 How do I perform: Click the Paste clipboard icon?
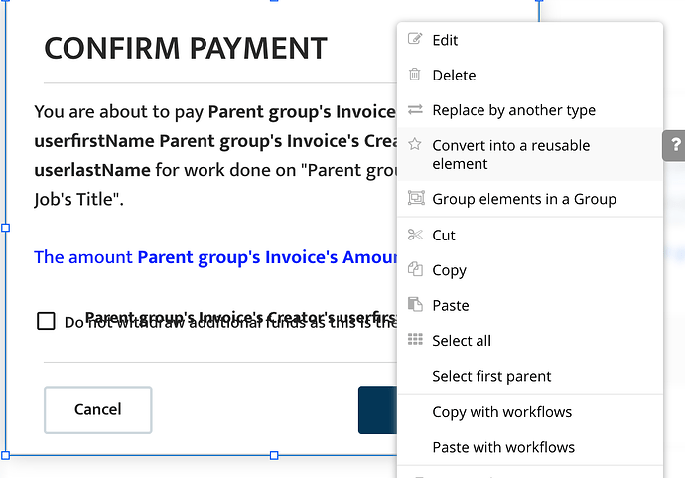(415, 304)
